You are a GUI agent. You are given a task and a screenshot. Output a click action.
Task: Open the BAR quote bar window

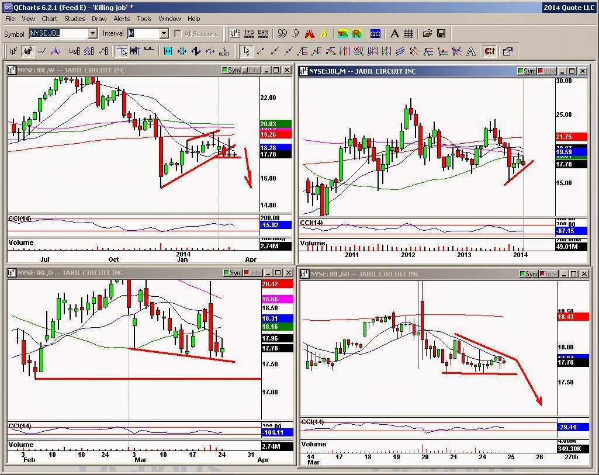coord(263,34)
